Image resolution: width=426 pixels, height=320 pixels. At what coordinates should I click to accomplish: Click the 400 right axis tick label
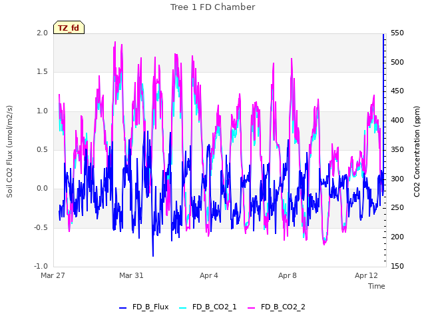point(397,120)
